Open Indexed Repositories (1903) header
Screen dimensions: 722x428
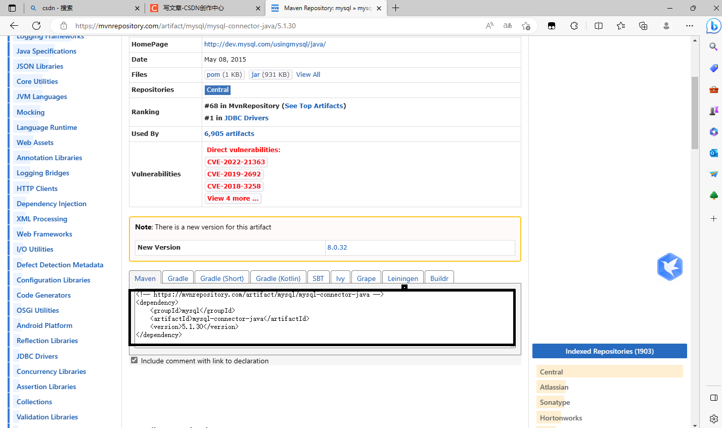[x=609, y=351]
